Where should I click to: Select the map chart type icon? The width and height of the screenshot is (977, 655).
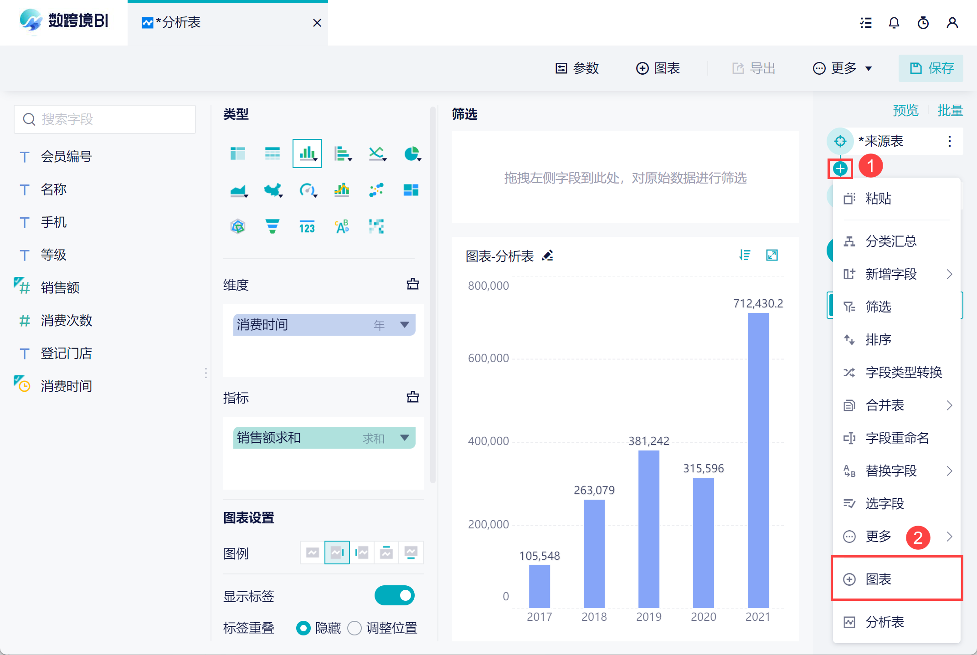(273, 190)
